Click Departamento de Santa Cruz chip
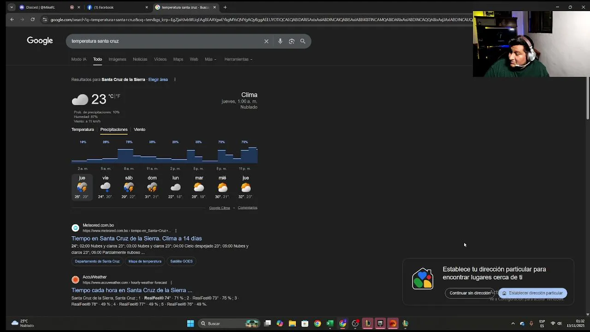Screen dimensions: 590x332 pyautogui.click(x=97, y=261)
